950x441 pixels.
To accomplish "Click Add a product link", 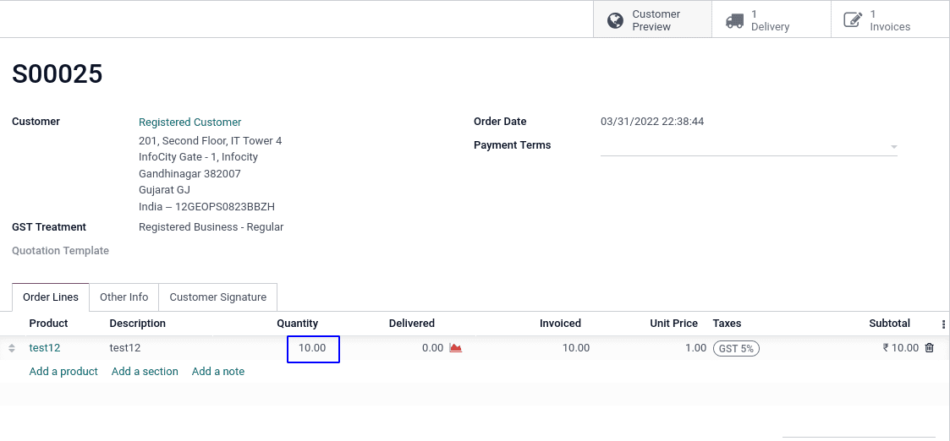I will pyautogui.click(x=63, y=372).
